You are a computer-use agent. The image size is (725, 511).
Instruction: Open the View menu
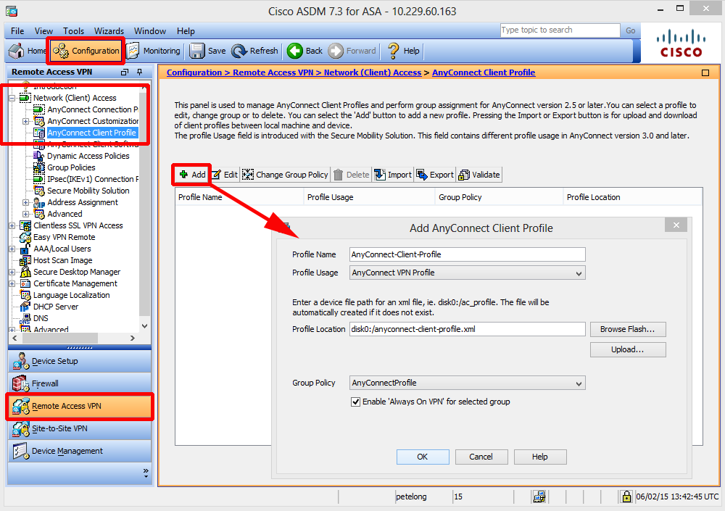coord(43,31)
